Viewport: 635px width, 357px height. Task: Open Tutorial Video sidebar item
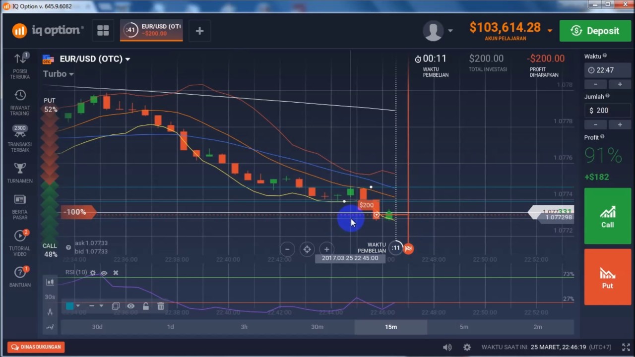pos(20,243)
